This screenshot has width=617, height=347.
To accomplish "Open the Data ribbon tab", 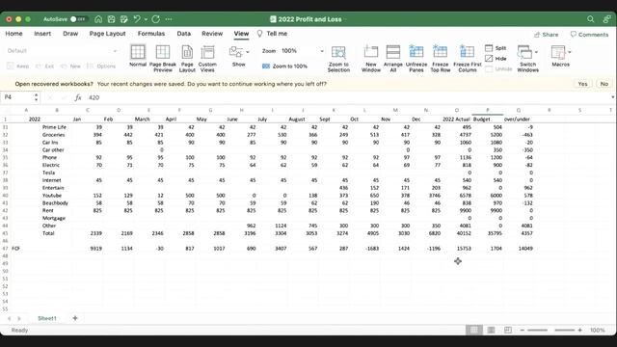I will tap(184, 34).
